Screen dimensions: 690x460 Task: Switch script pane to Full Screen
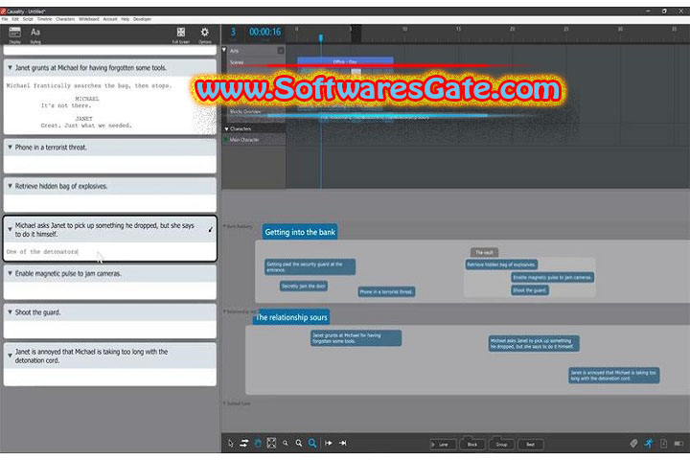point(181,34)
